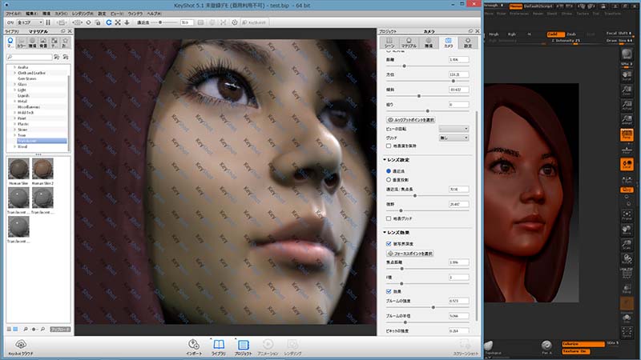Open the 全コア CPU cores dropdown
The image size is (641, 360).
coord(30,22)
